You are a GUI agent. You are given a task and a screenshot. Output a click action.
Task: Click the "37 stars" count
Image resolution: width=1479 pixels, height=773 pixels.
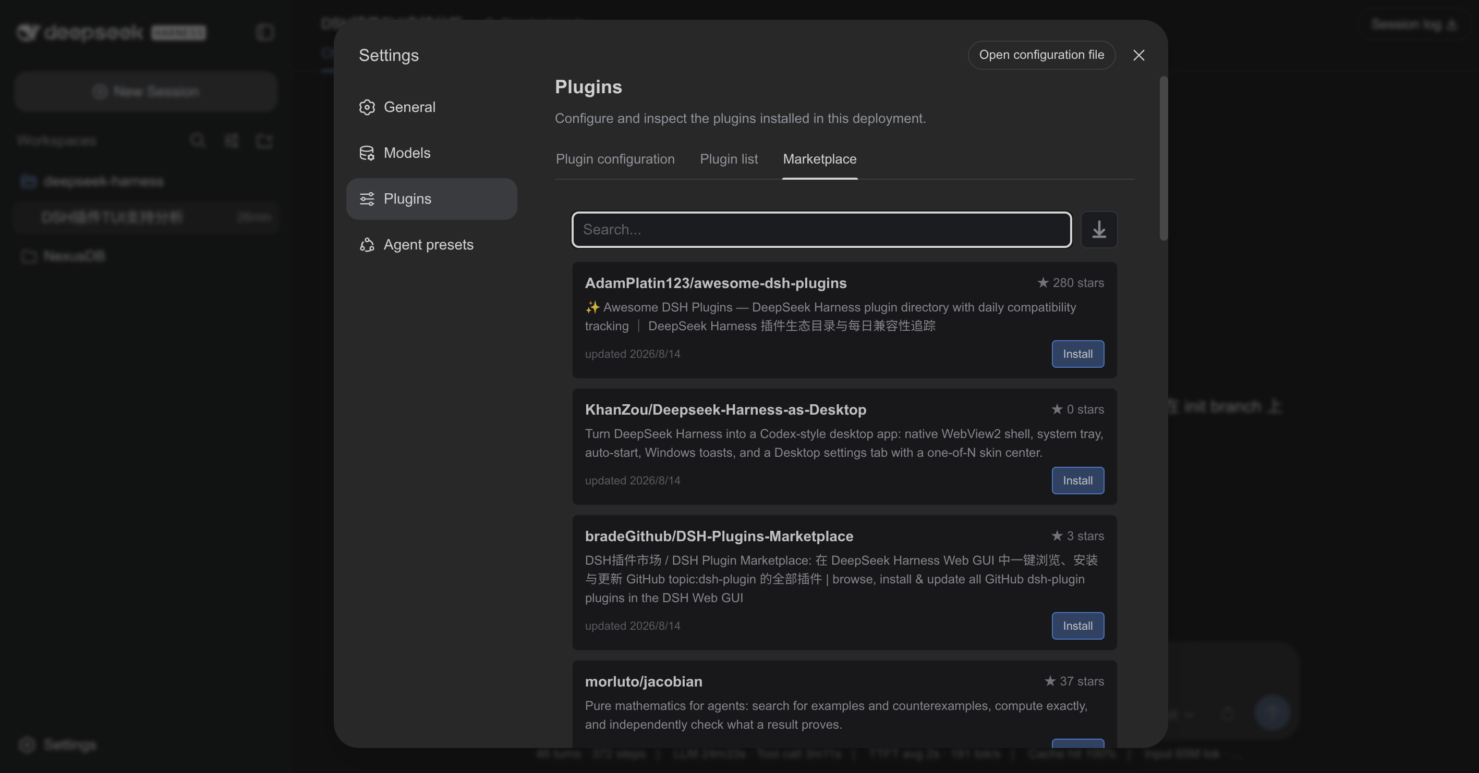click(x=1082, y=681)
